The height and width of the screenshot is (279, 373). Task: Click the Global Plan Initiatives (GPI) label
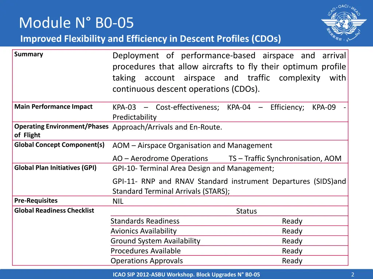coord(55,168)
